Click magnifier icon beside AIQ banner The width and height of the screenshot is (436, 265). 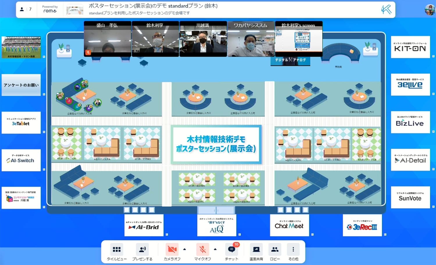click(x=240, y=234)
